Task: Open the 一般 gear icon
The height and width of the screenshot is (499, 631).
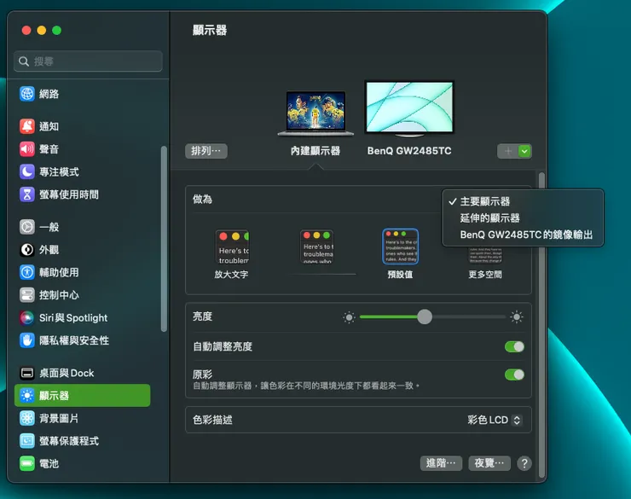Action: 27,227
